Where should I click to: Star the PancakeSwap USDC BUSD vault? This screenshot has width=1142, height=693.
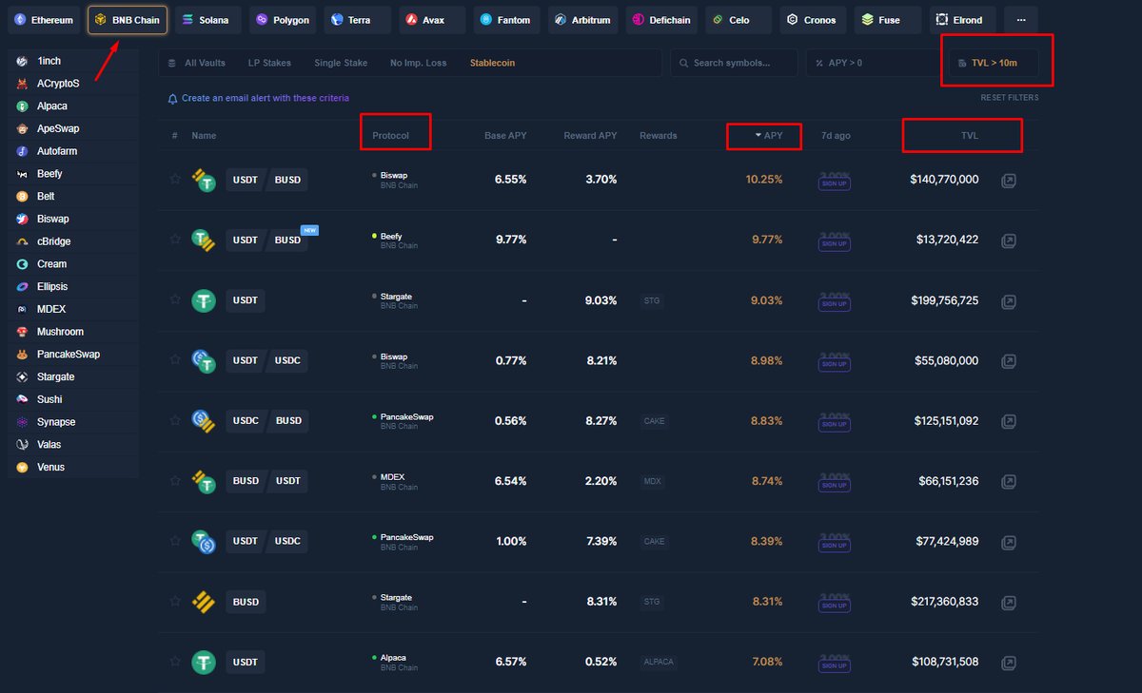coord(175,420)
